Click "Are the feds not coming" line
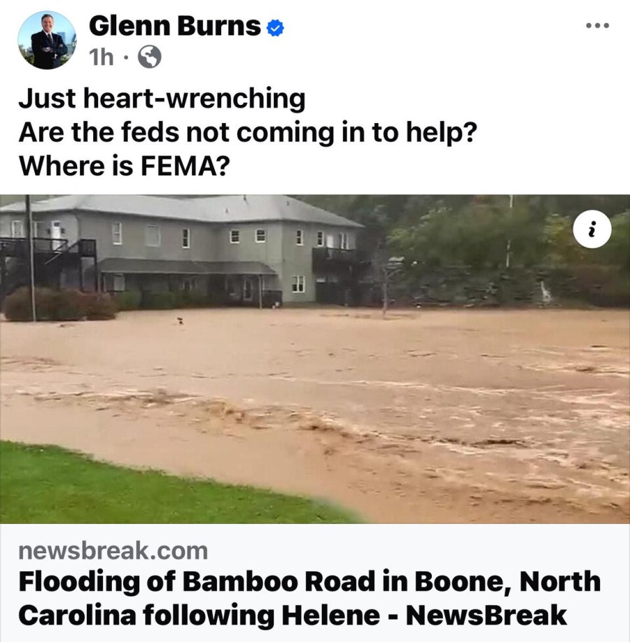 pyautogui.click(x=248, y=133)
